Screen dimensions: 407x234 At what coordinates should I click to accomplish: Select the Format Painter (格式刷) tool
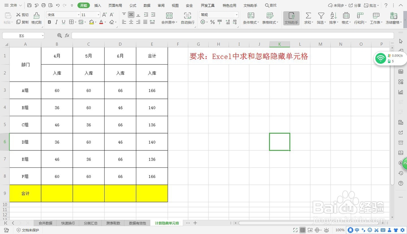(x=36, y=18)
